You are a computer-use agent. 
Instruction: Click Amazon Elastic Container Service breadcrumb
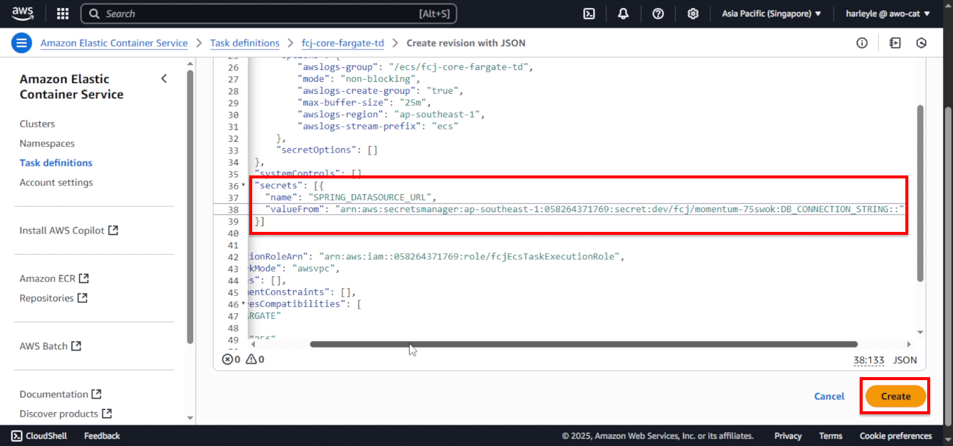click(114, 43)
